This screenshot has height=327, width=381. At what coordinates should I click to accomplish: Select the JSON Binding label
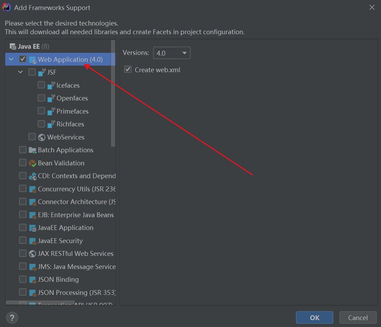pyautogui.click(x=58, y=280)
